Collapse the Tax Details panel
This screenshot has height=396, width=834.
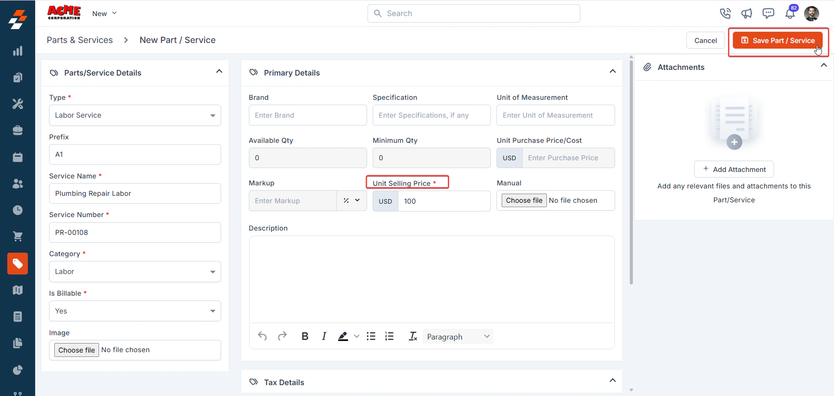[x=612, y=380]
